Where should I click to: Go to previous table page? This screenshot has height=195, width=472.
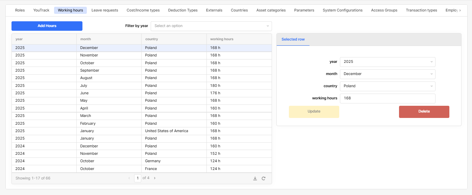click(129, 178)
